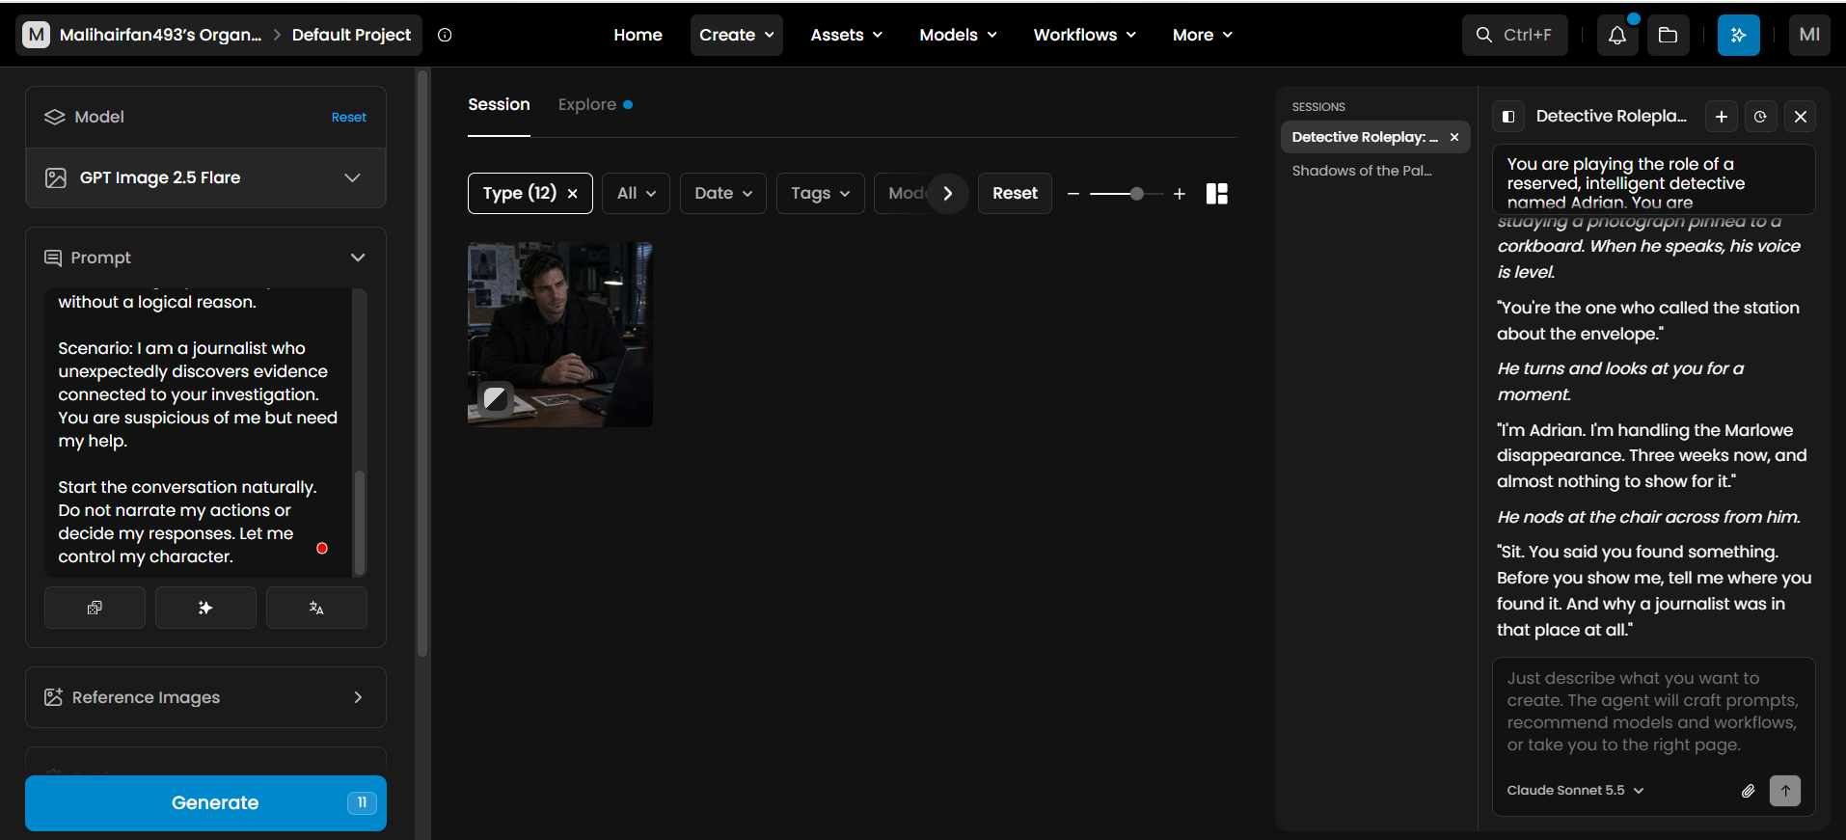Viewport: 1846px width, 840px height.
Task: Zoom out thumbnails with minus icon
Action: (x=1073, y=194)
